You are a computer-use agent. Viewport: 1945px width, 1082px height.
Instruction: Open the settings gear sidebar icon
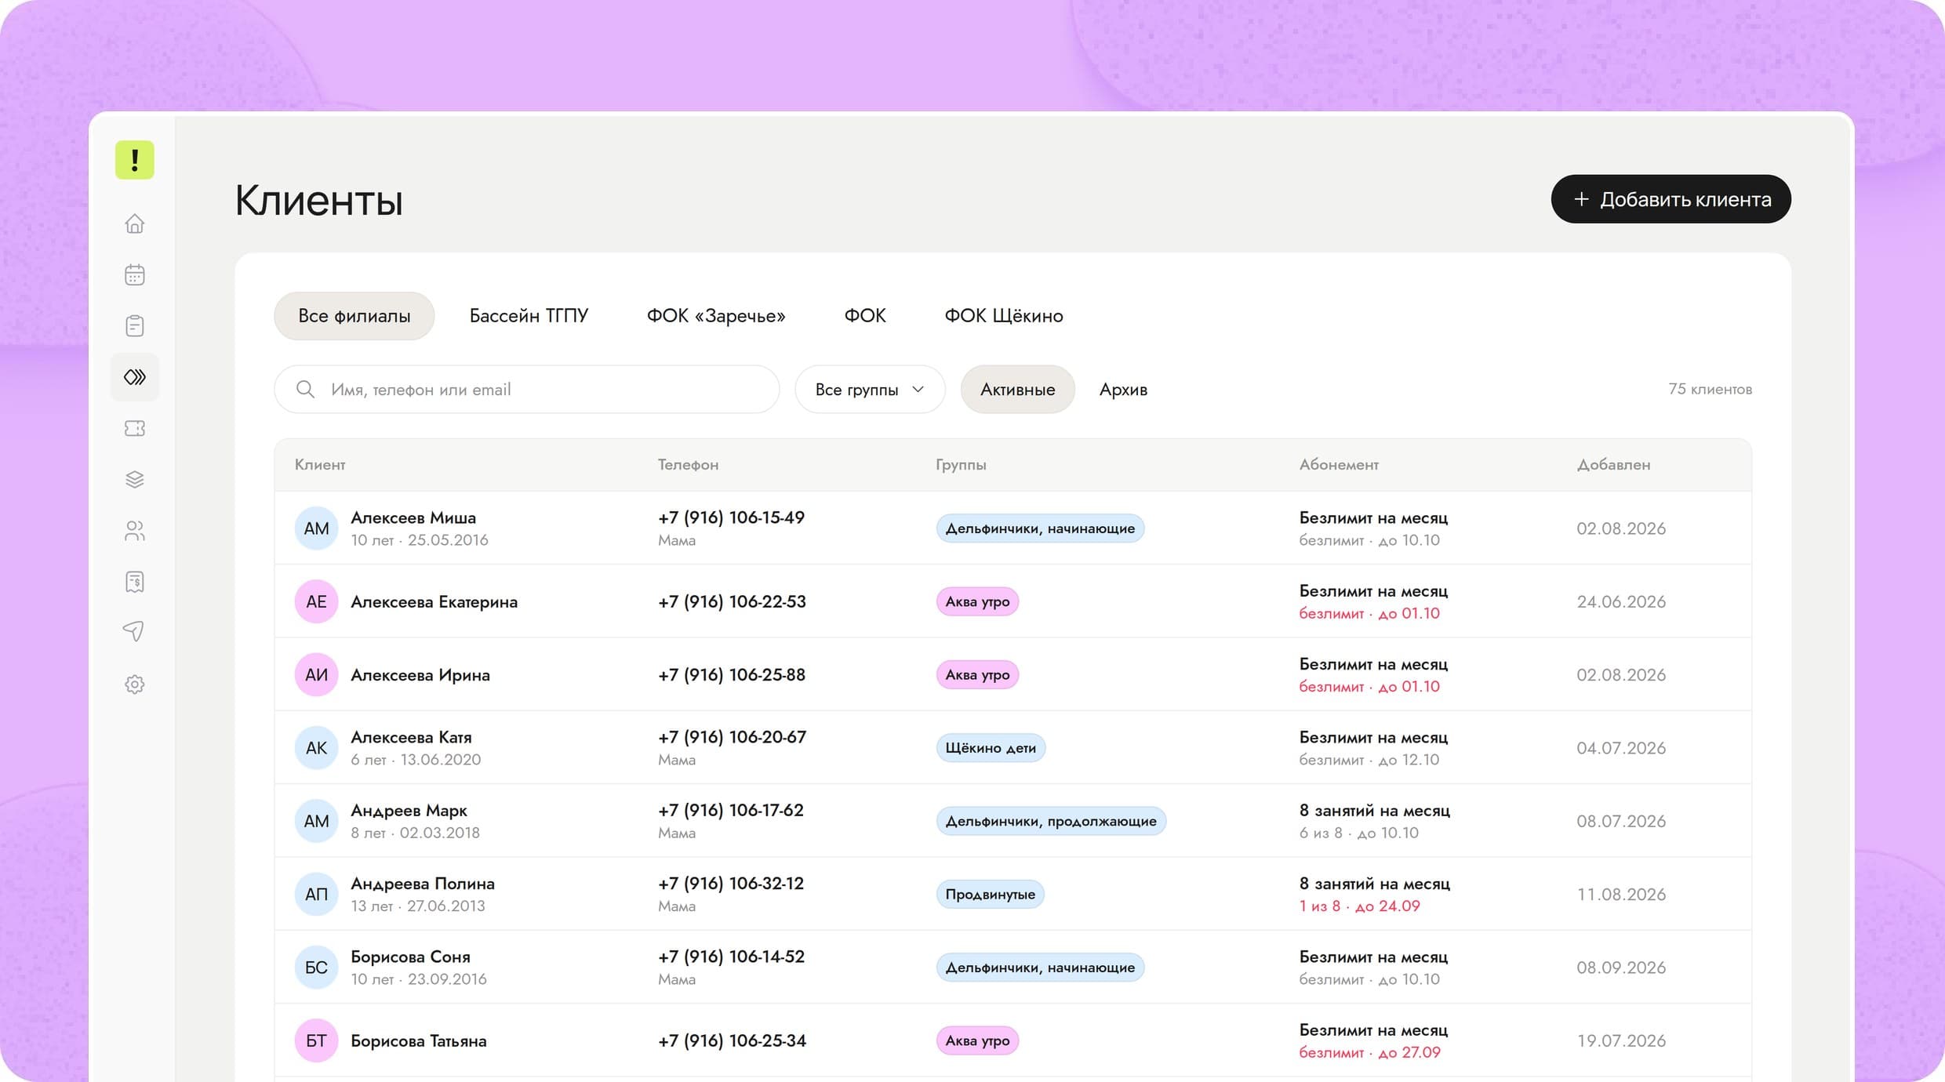(x=134, y=684)
